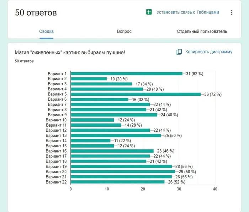This screenshot has height=212, width=249.
Task: Click the Вариант 9 axis label
Action: point(57,115)
